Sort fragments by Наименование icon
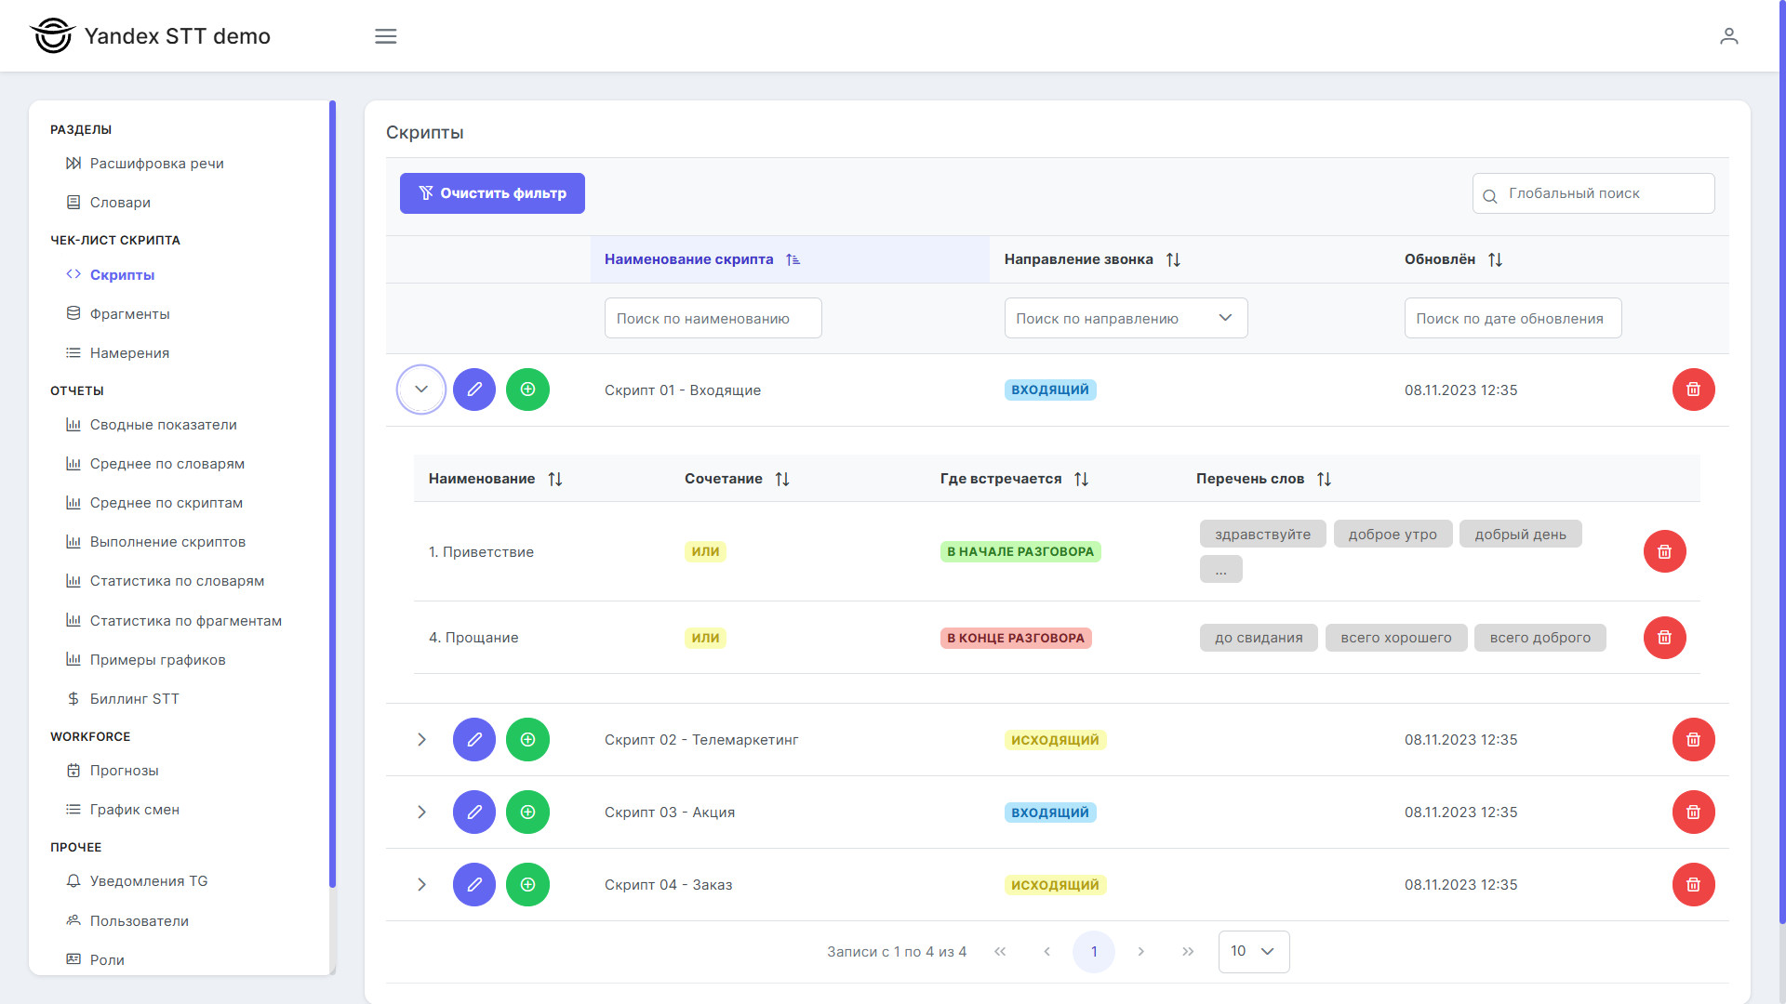1786x1004 pixels. tap(554, 479)
